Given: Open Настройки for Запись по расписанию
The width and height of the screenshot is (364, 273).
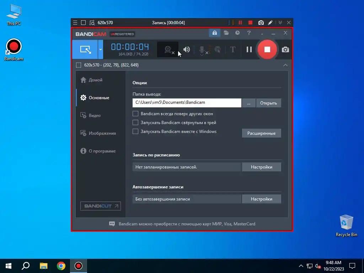Looking at the screenshot, I should point(261,167).
